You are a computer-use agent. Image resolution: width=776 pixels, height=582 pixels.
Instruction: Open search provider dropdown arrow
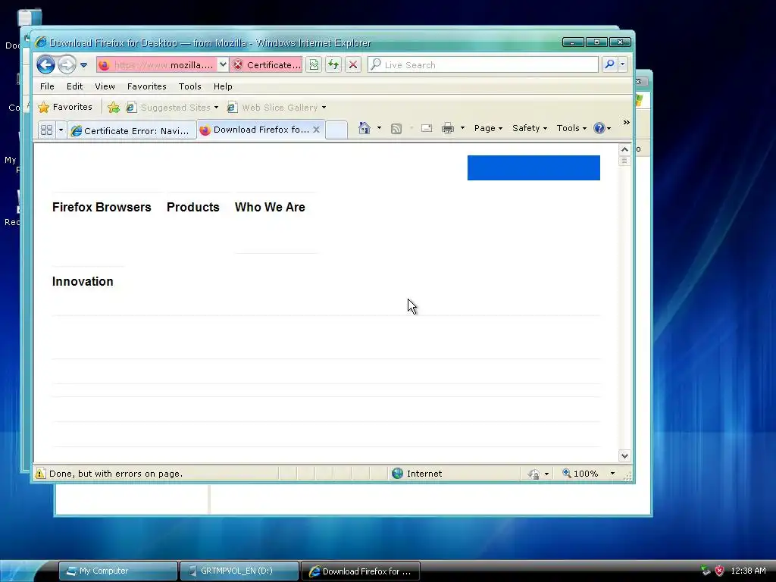pos(623,65)
